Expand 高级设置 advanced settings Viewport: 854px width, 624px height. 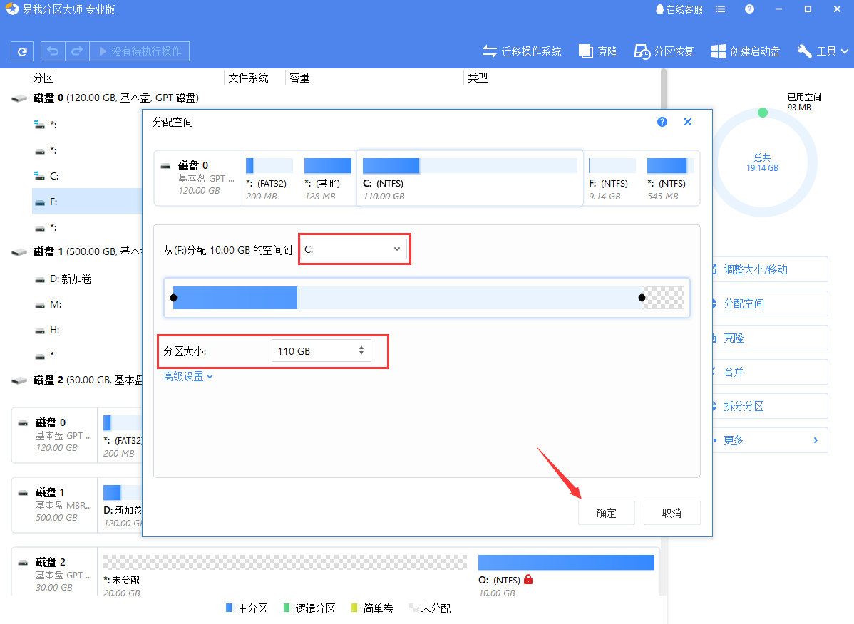click(189, 376)
